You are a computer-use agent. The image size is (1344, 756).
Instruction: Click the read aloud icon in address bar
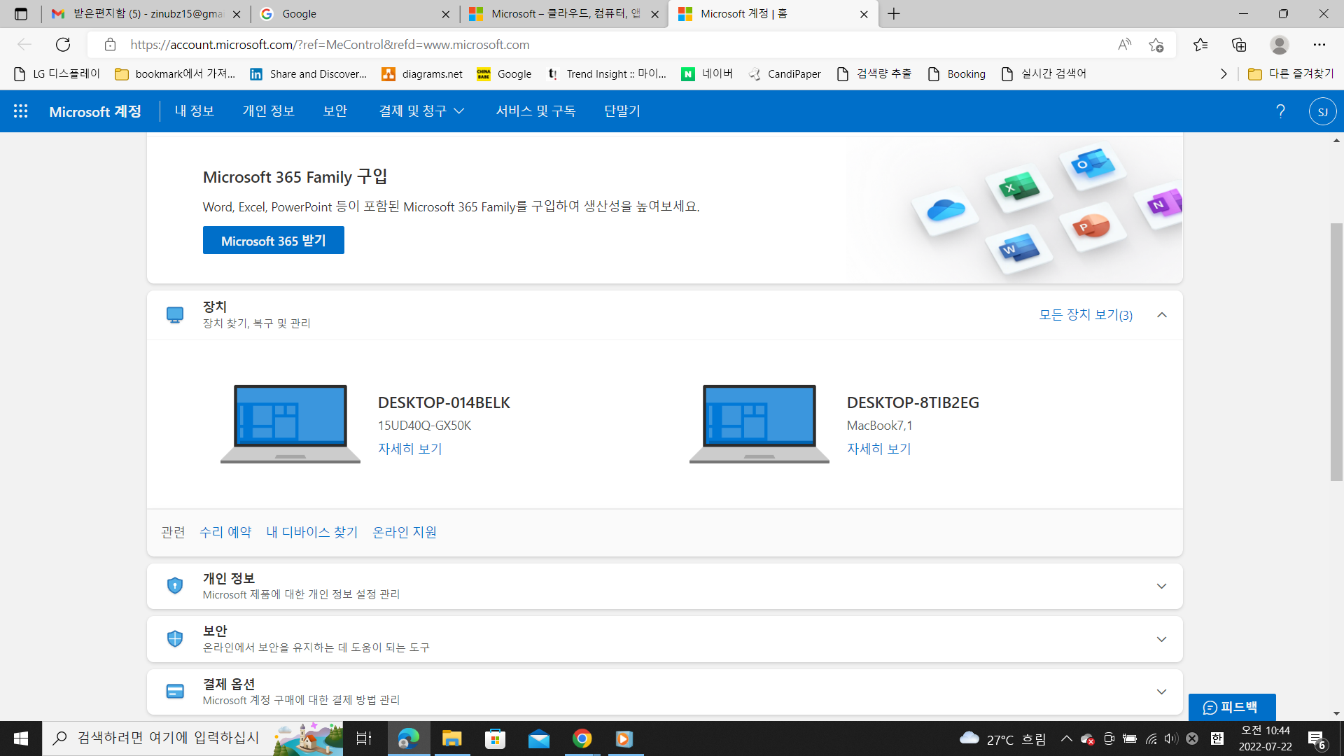[1124, 45]
